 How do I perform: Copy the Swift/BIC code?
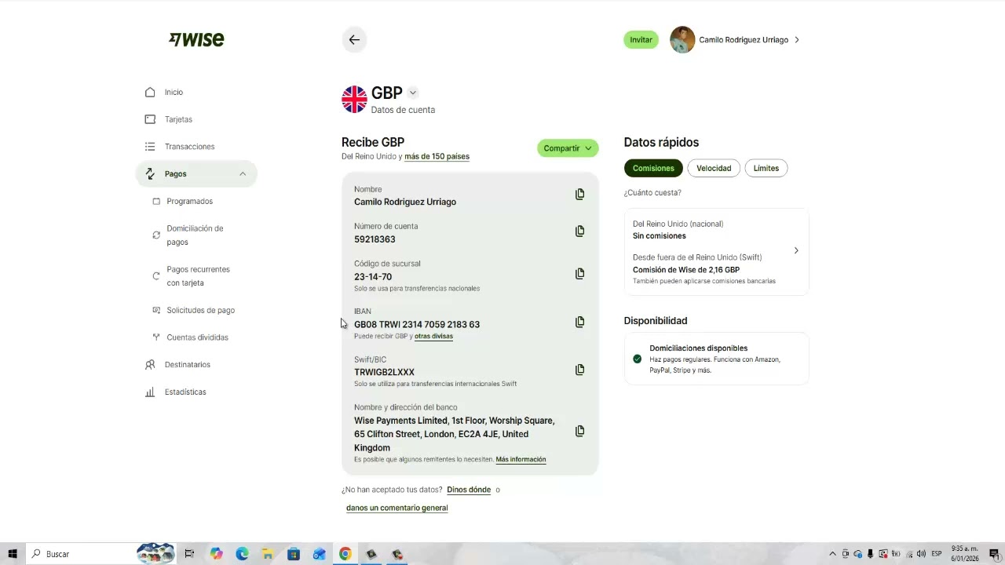tap(579, 370)
